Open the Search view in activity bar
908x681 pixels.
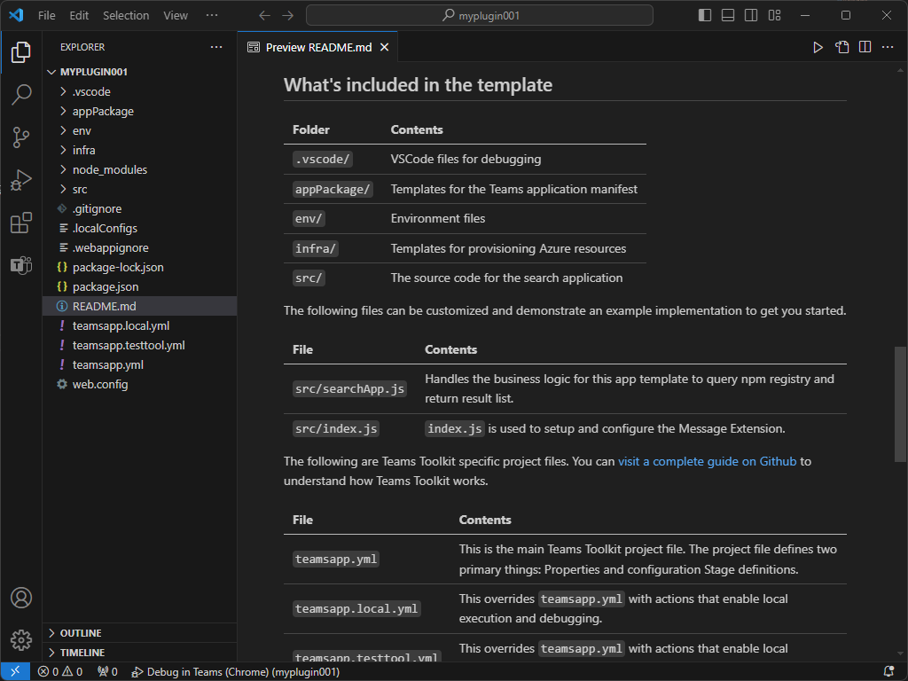21,94
